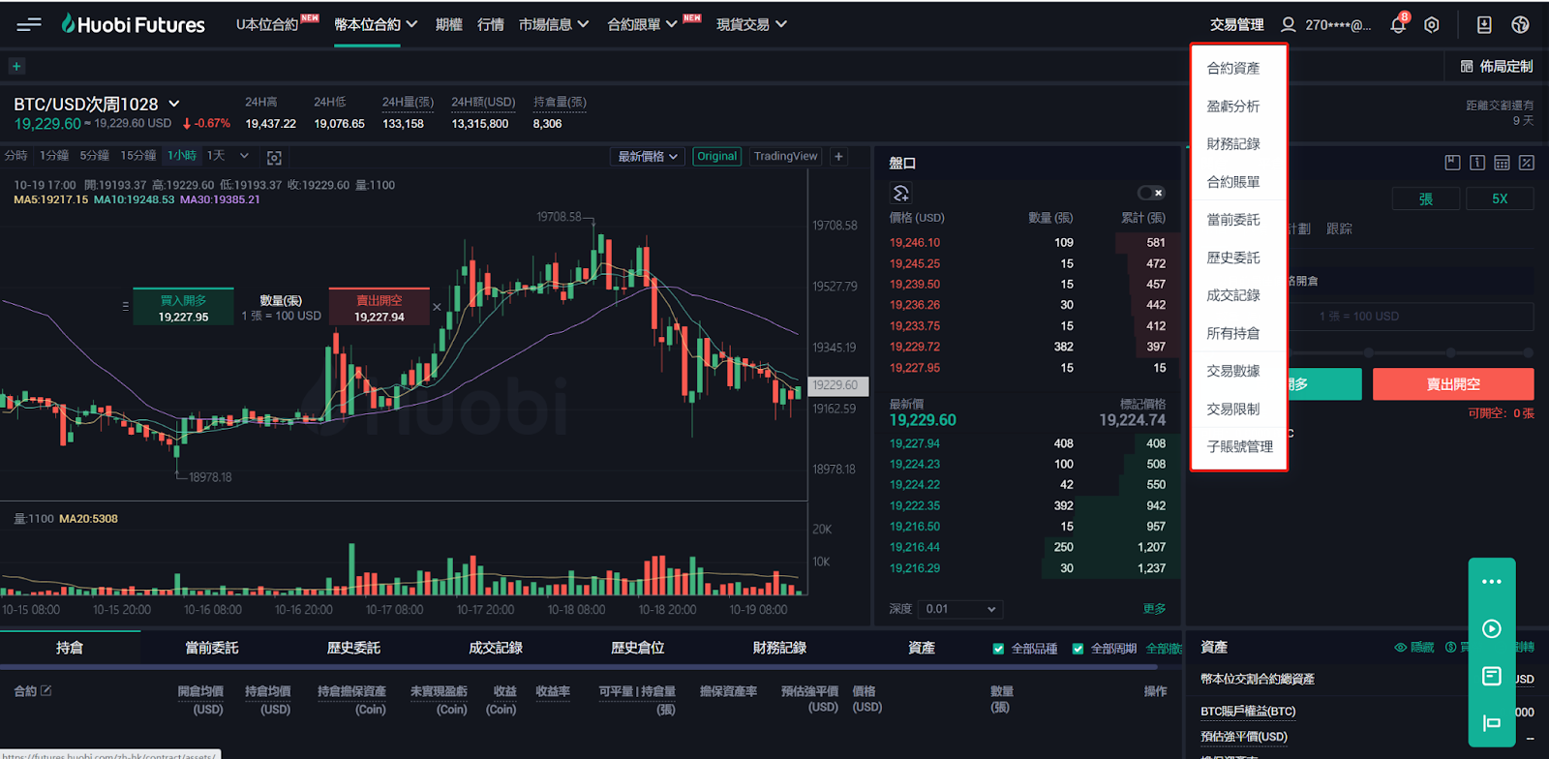Open the language globe icon
Viewport: 1549px width, 759px height.
click(x=1520, y=25)
